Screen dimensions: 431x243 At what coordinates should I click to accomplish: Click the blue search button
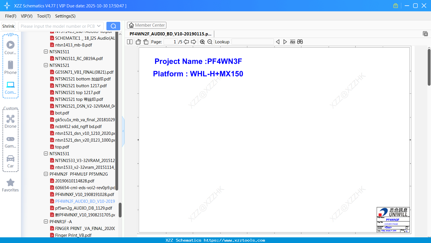(x=113, y=26)
